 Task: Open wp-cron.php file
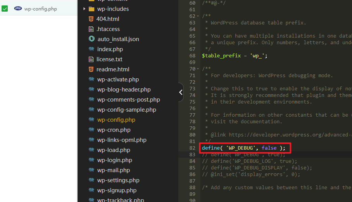(114, 130)
